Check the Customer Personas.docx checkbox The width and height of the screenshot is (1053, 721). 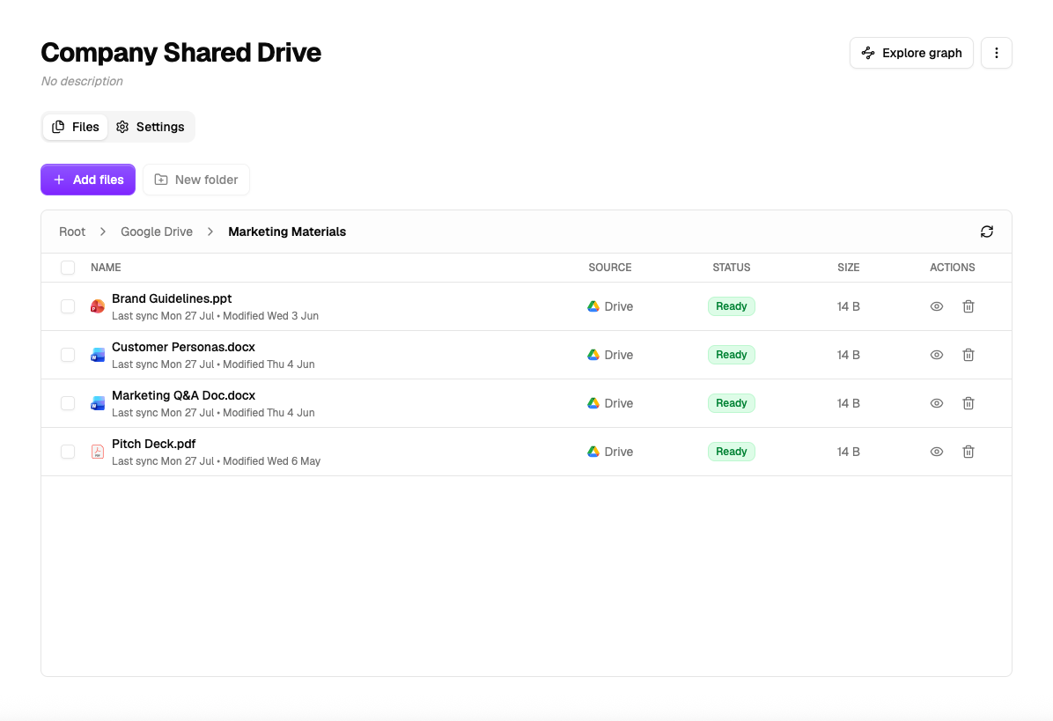click(68, 355)
